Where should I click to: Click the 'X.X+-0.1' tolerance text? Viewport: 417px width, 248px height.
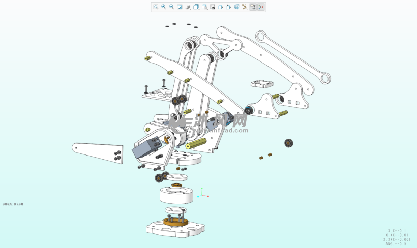pyautogui.click(x=397, y=231)
